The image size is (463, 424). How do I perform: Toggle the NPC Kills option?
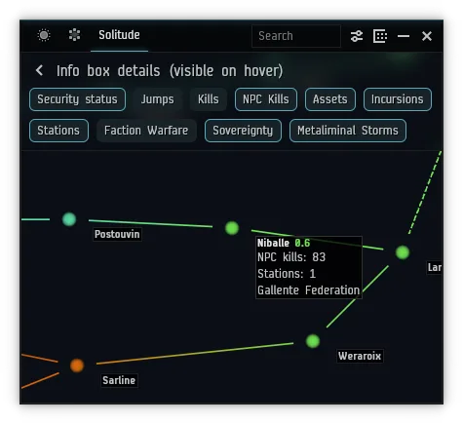(x=266, y=99)
